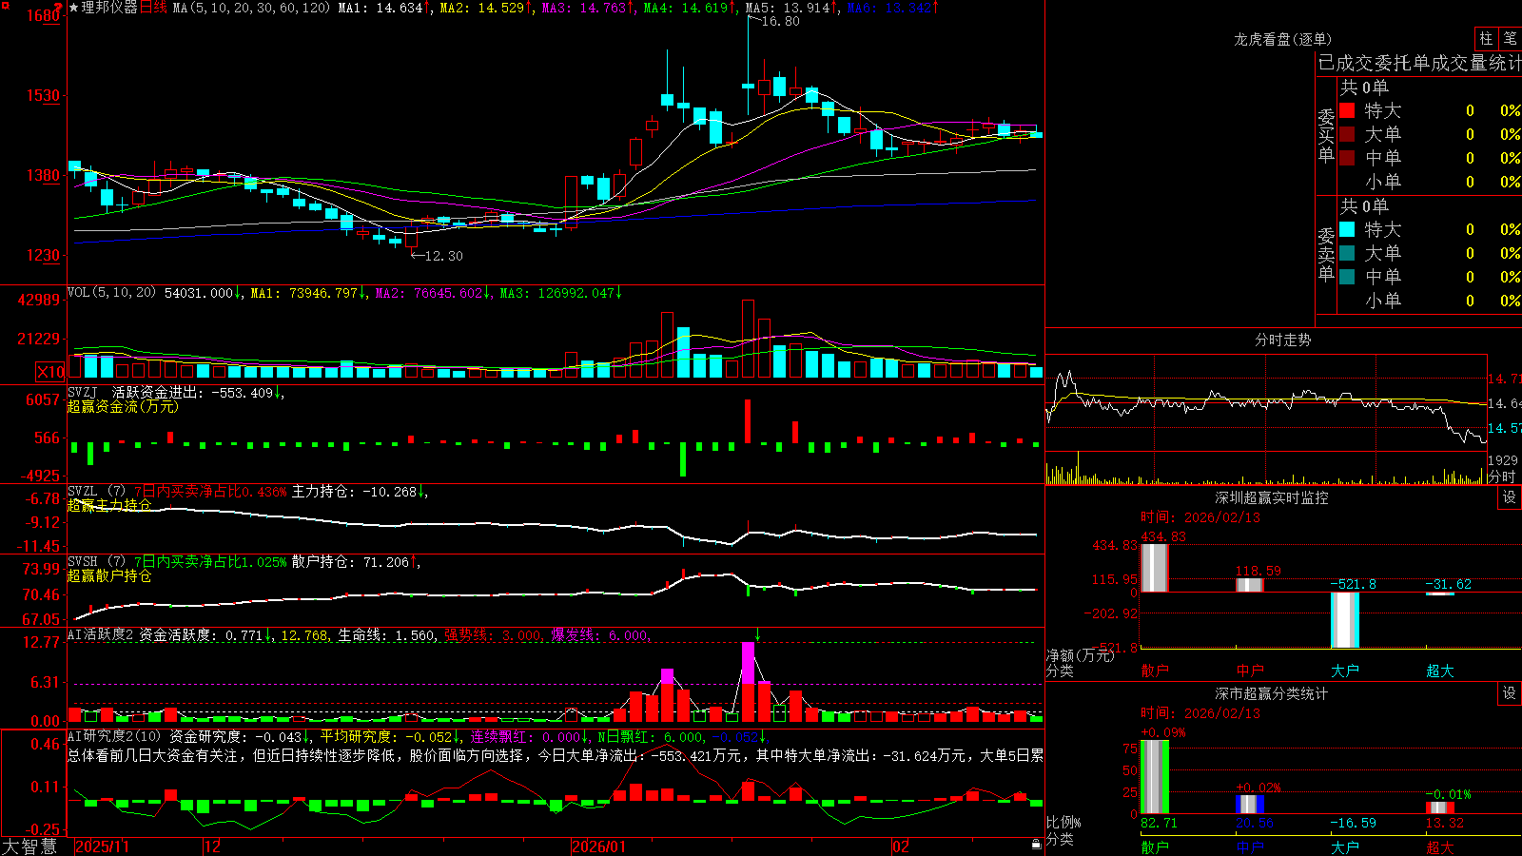Click the 16.80 high price marker
Viewport: 1522px width, 856px height.
pyautogui.click(x=780, y=21)
